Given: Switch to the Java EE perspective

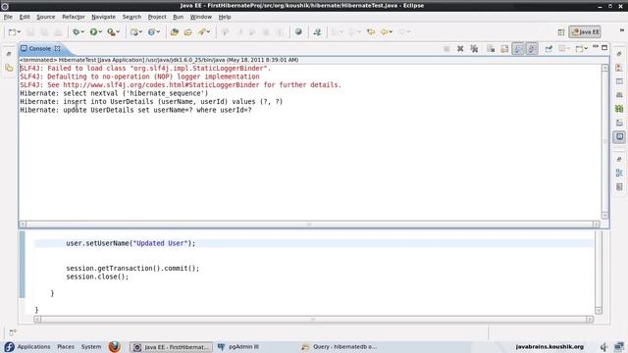Looking at the screenshot, I should coord(585,32).
